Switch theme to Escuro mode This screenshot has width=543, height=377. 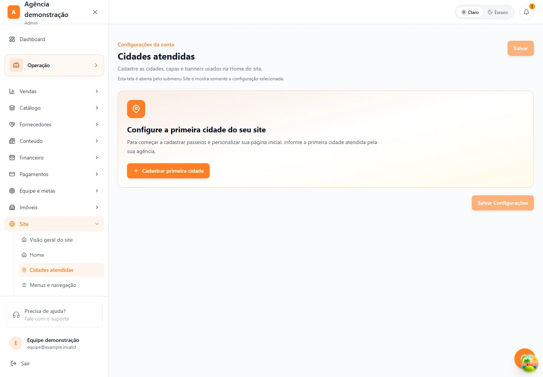click(x=498, y=12)
